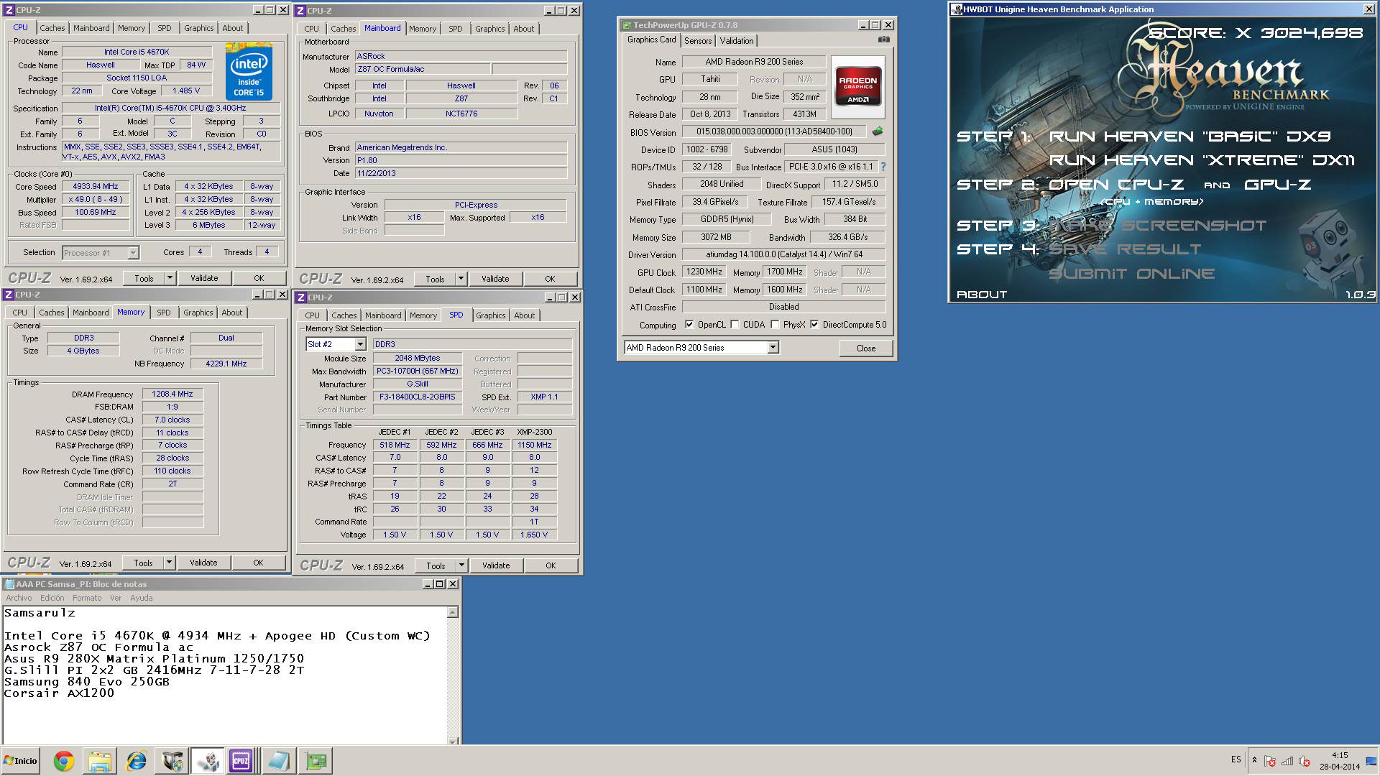Open Windows Explorer folder icon in taskbar
Image resolution: width=1380 pixels, height=776 pixels.
pyautogui.click(x=100, y=761)
